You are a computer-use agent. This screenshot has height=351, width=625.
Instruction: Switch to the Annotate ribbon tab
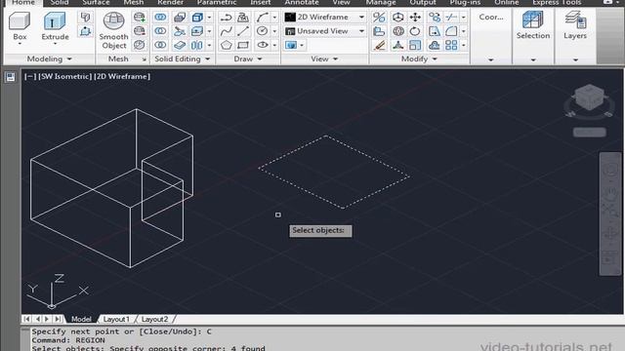tap(302, 2)
